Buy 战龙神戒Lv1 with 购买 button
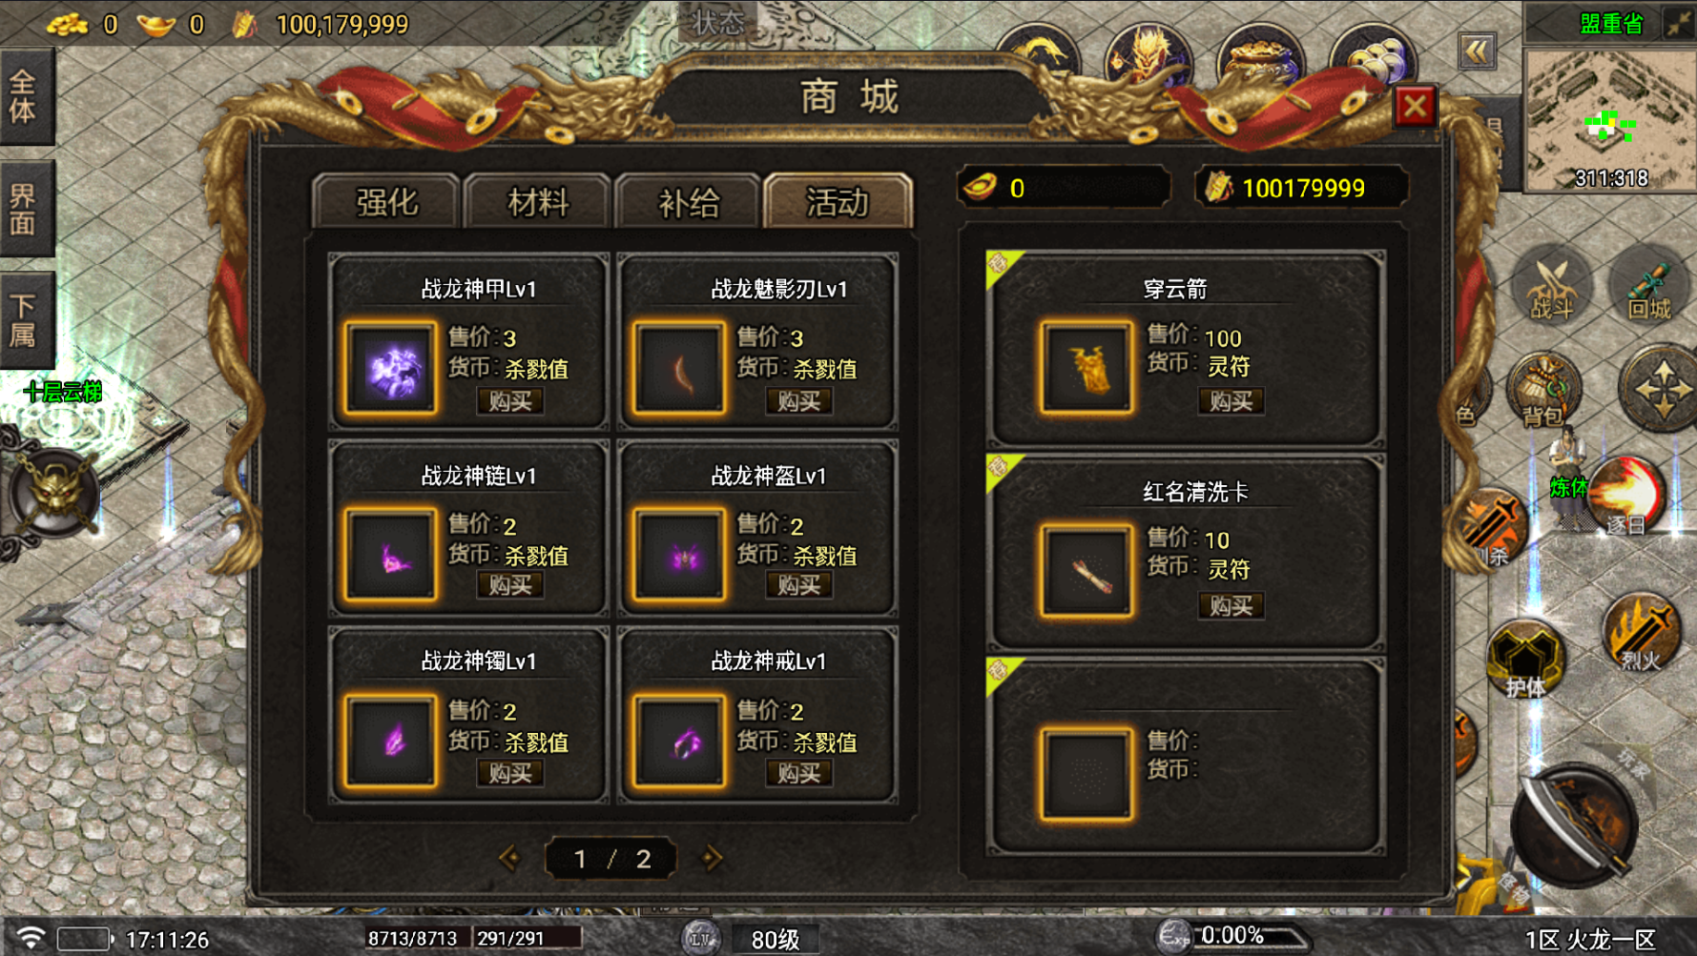The width and height of the screenshot is (1697, 956). 799,773
